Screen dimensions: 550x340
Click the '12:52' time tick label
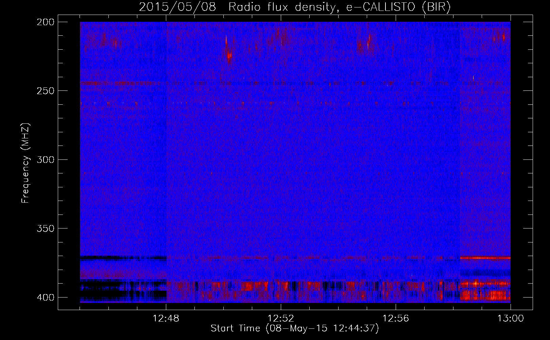coord(281,319)
